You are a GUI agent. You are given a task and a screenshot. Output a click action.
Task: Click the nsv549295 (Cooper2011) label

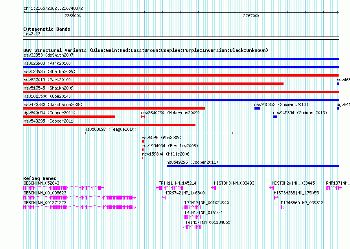click(50, 121)
